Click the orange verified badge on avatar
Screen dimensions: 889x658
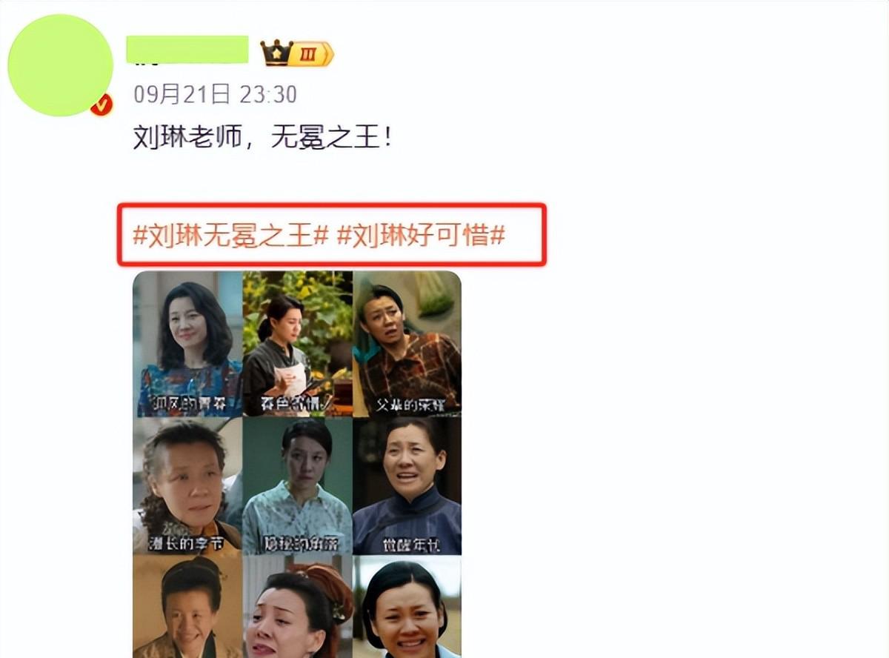(x=101, y=106)
